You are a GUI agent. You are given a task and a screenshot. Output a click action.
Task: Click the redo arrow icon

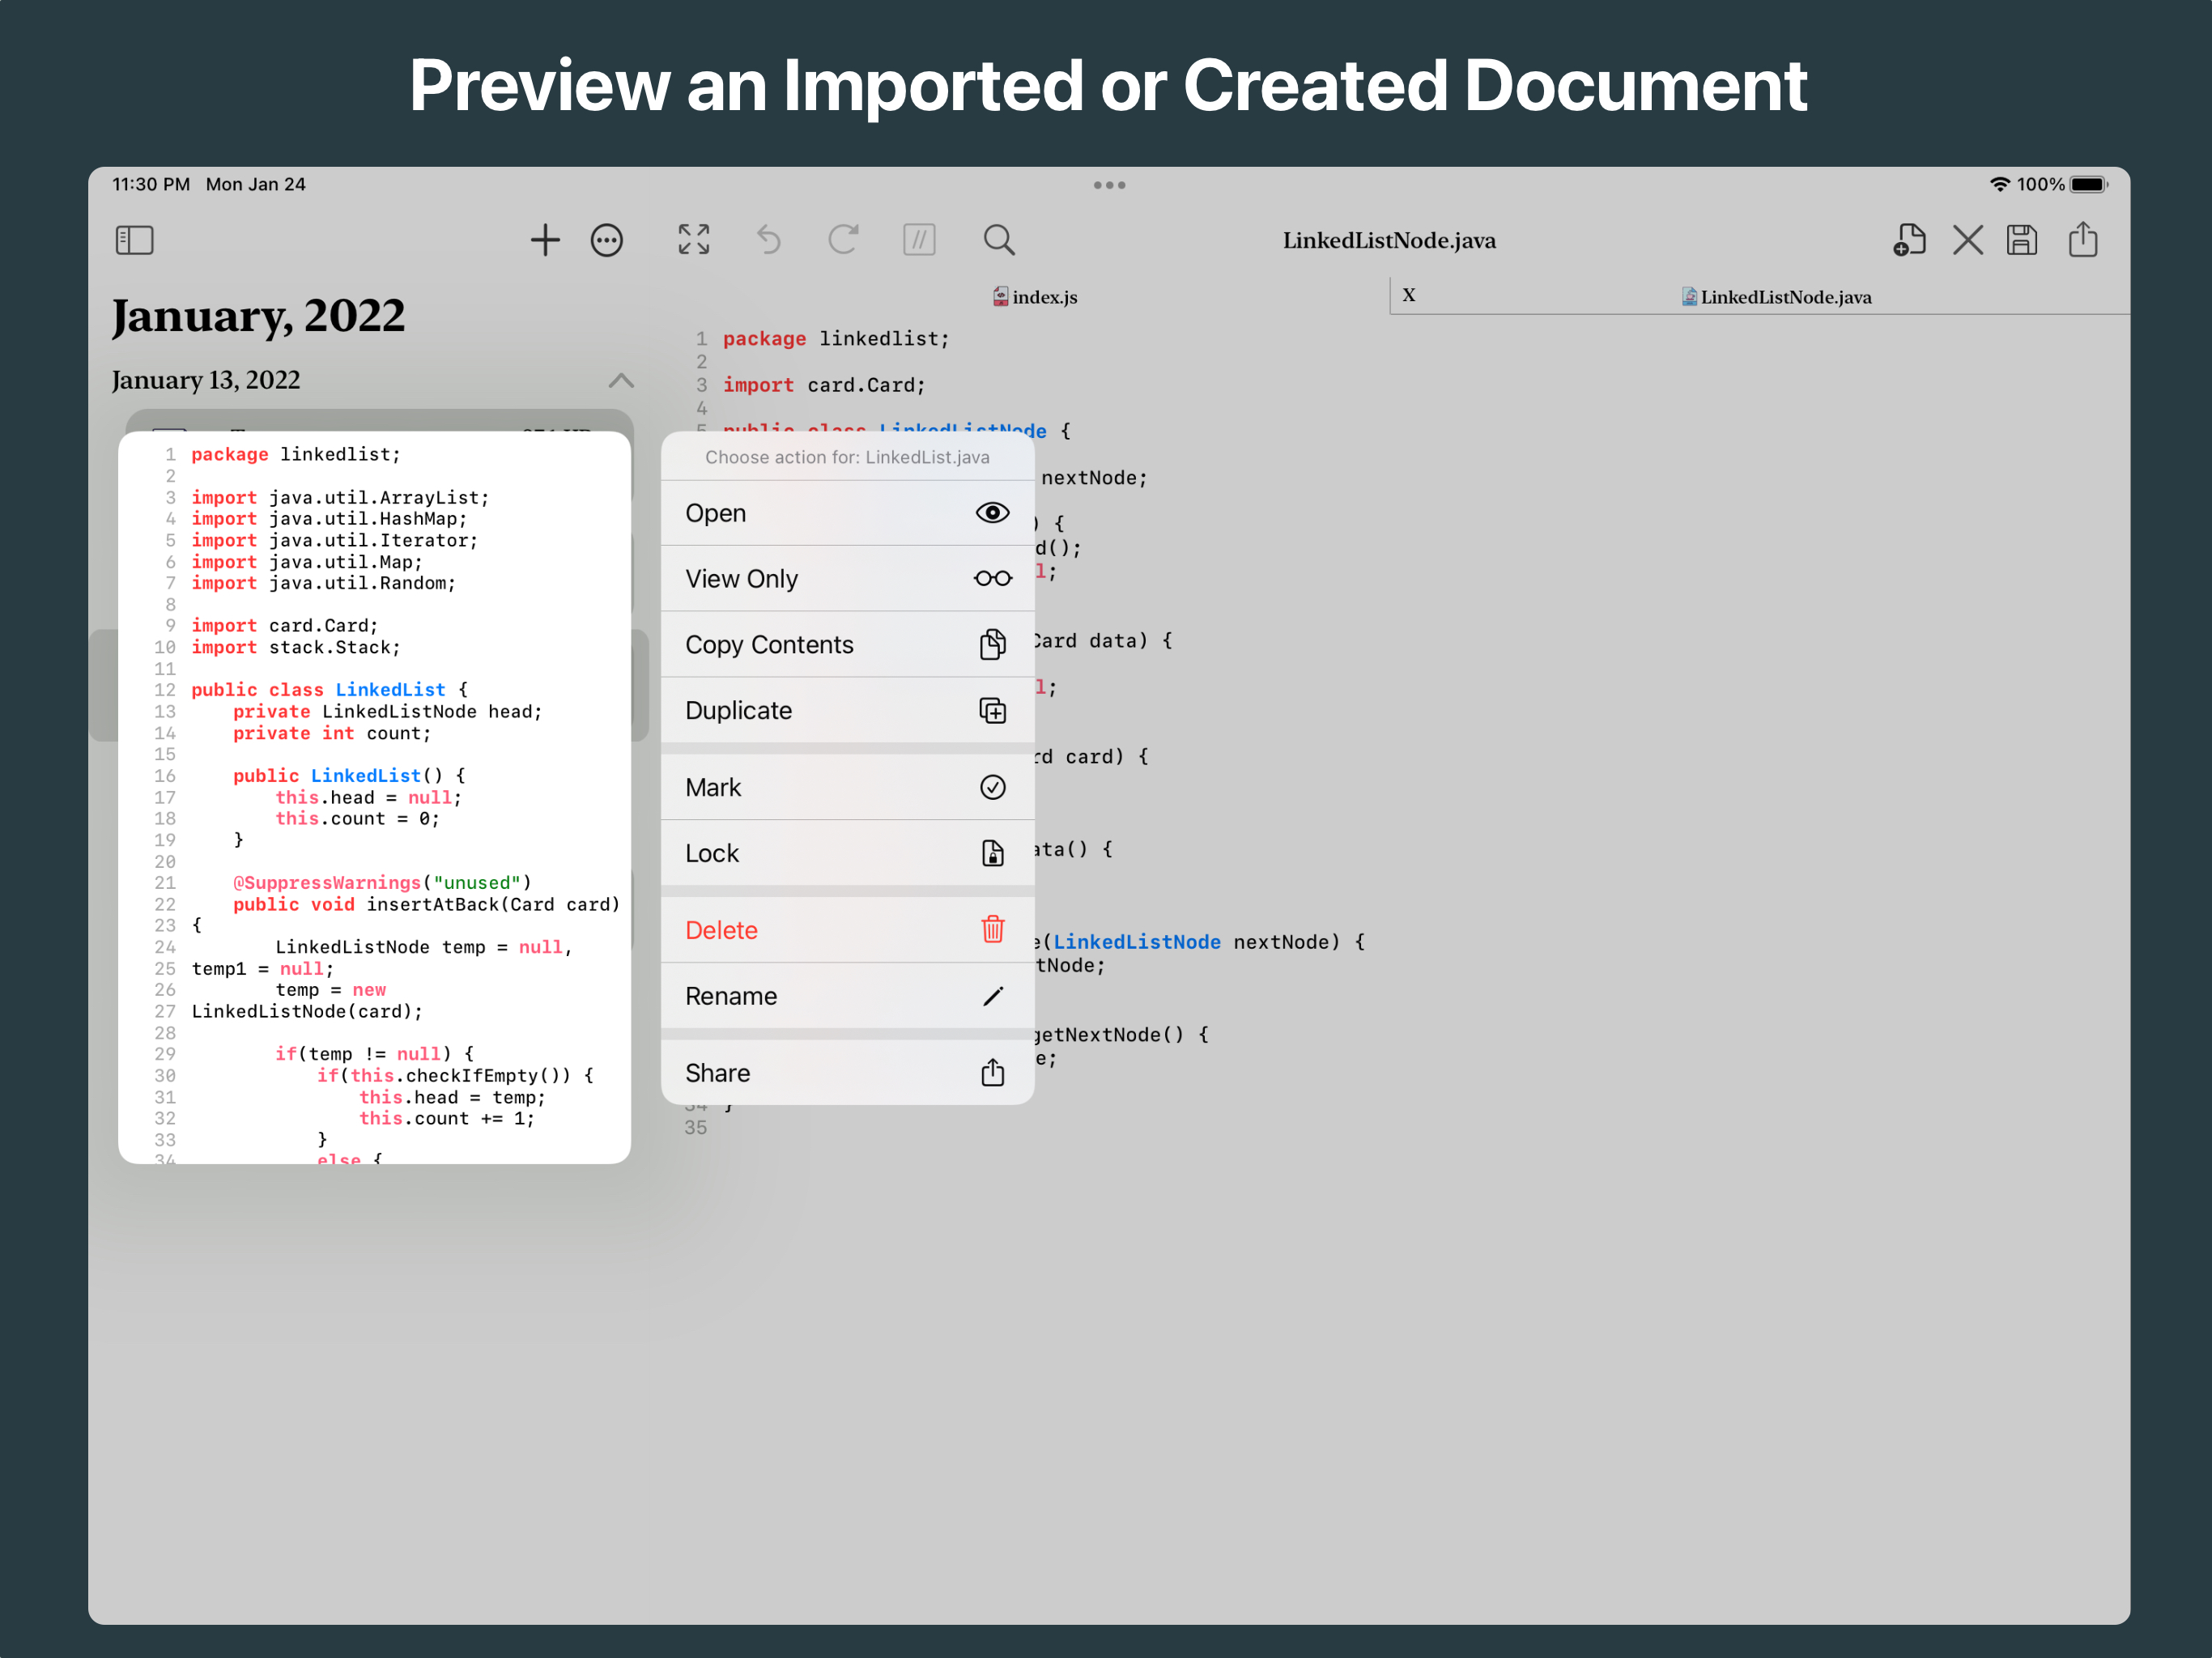[843, 240]
